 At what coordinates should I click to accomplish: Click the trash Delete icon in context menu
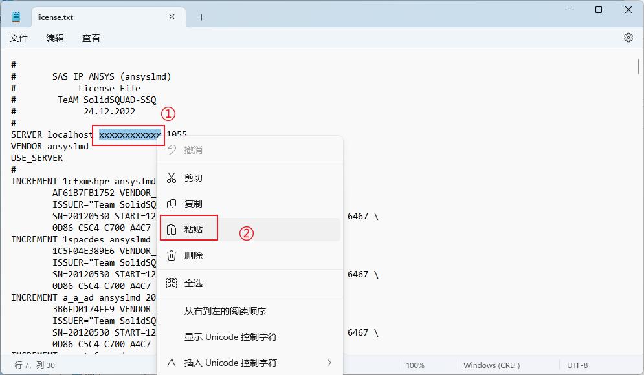click(172, 255)
